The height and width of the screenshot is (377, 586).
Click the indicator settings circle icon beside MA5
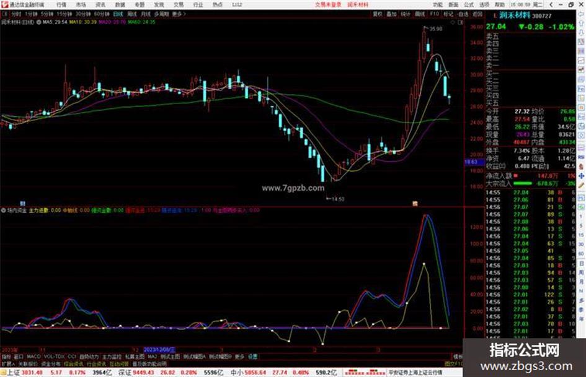38,22
